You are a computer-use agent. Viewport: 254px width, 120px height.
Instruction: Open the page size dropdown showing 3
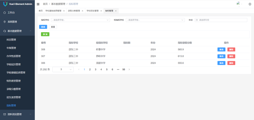pos(63,69)
